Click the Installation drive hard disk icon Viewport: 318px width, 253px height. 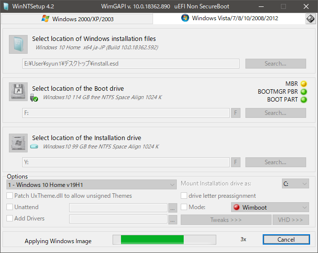pos(18,143)
